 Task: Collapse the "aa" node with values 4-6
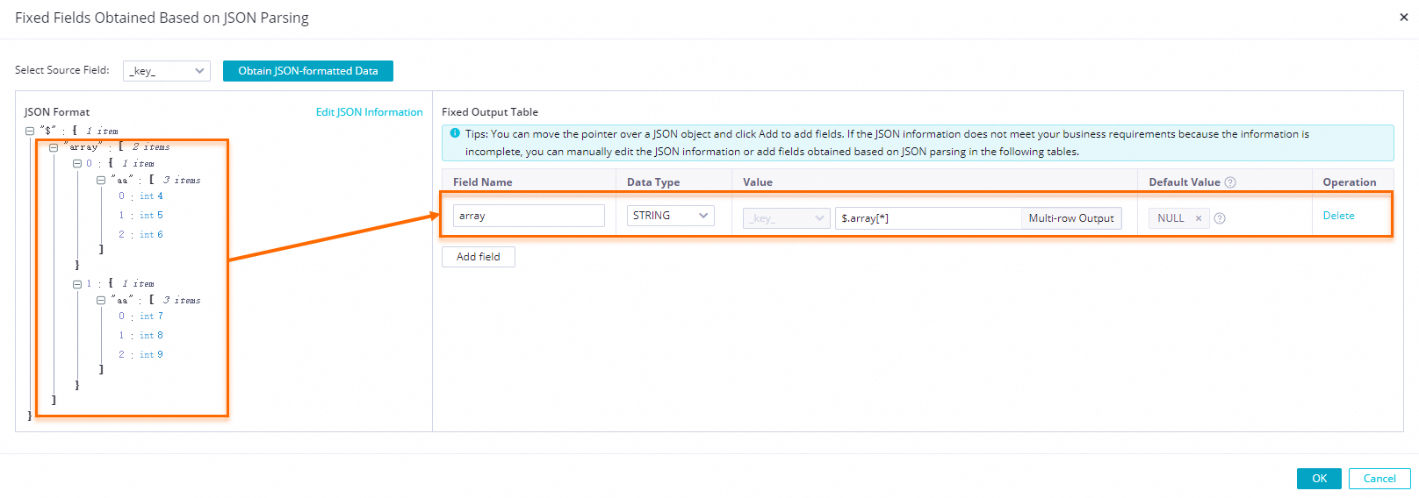pos(101,180)
